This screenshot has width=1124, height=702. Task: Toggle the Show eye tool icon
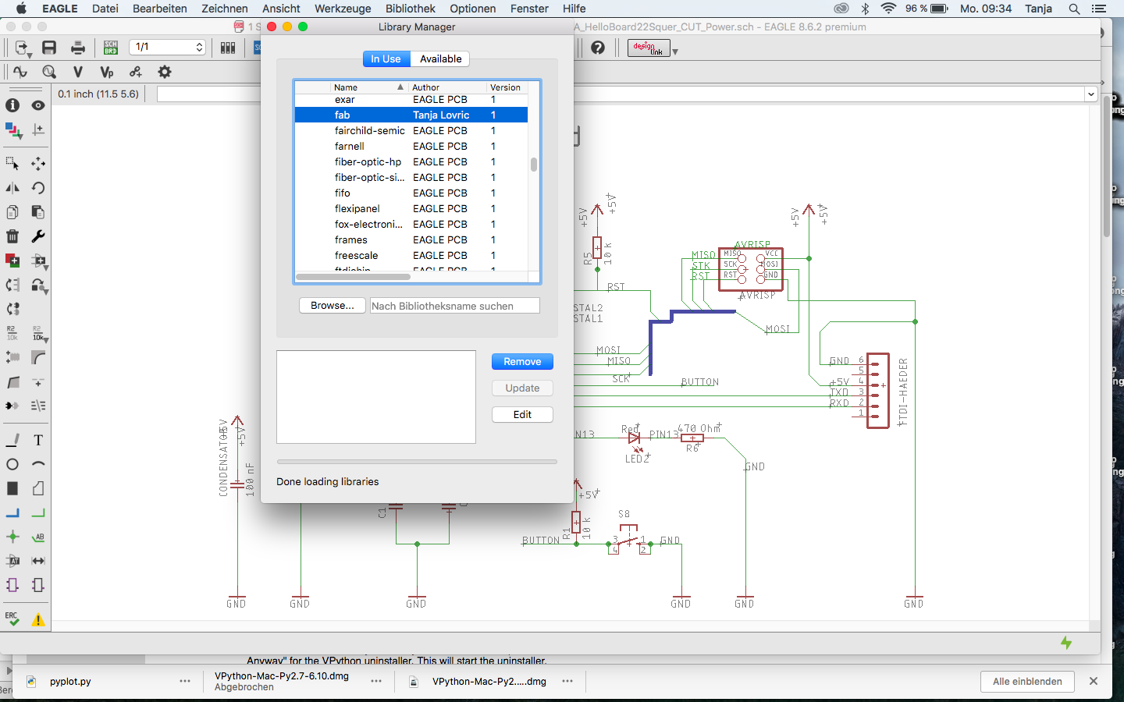[37, 105]
